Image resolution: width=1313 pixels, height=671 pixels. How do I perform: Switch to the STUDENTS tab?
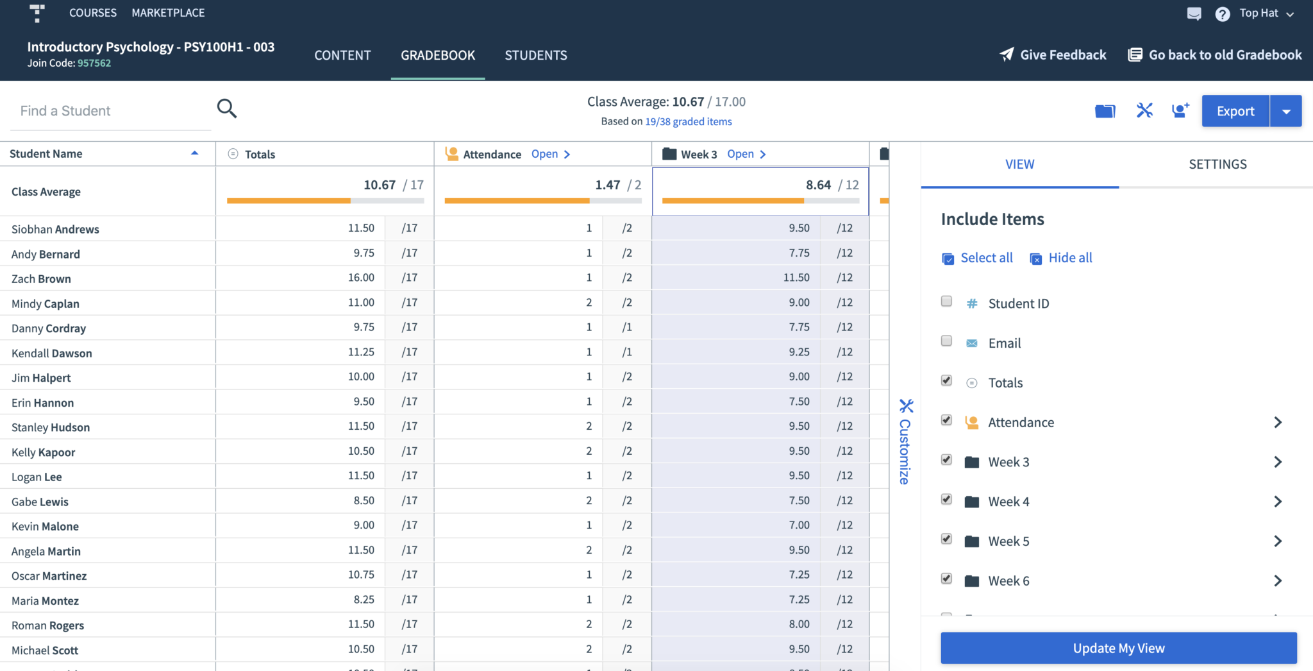536,55
